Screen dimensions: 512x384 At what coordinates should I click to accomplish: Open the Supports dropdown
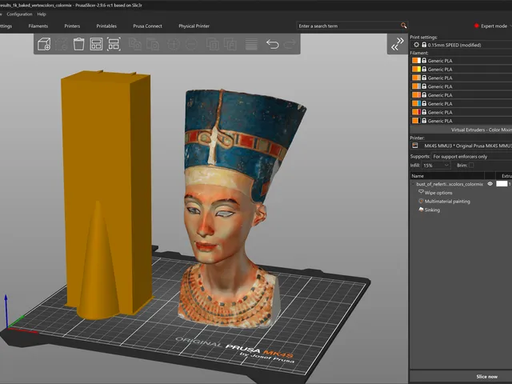click(471, 157)
